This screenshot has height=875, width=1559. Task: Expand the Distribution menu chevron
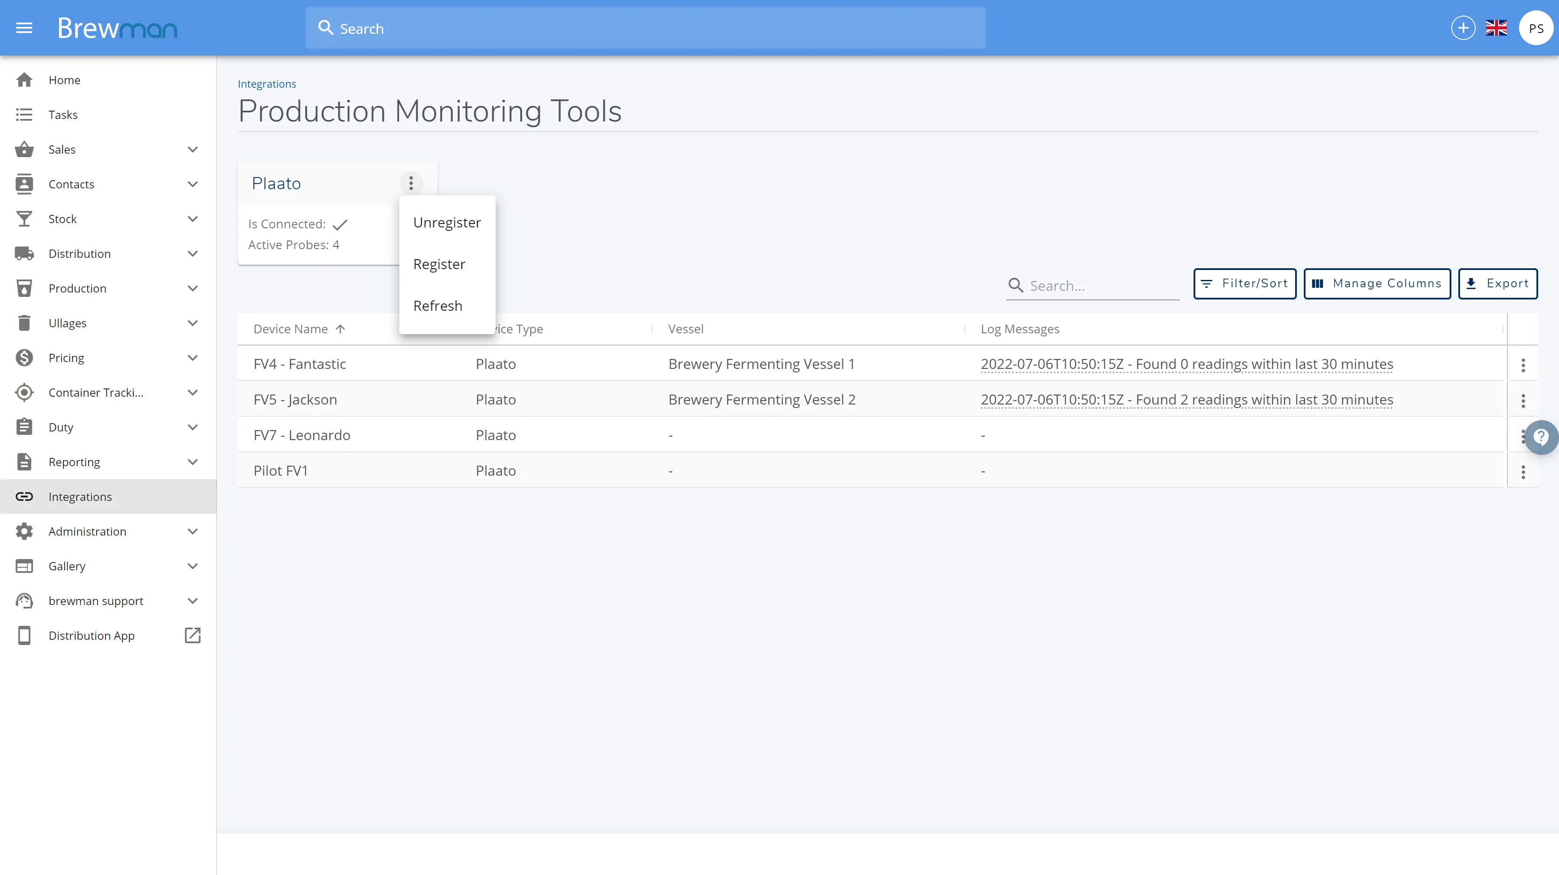point(192,253)
